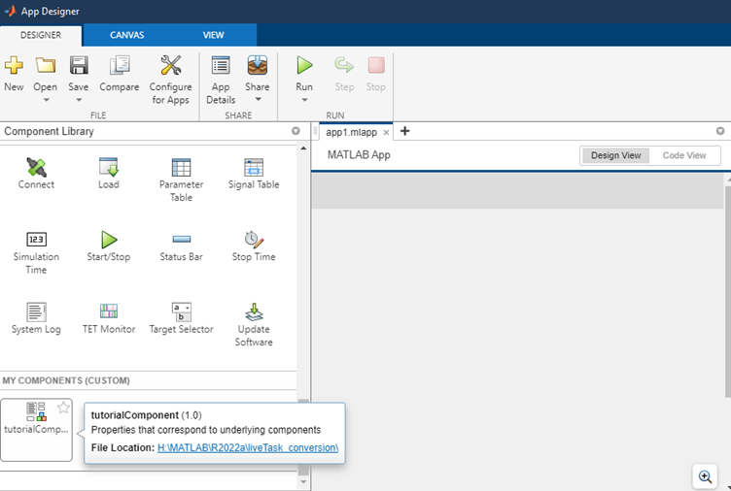The height and width of the screenshot is (491, 731).
Task: Select the Load component
Action: point(109,173)
